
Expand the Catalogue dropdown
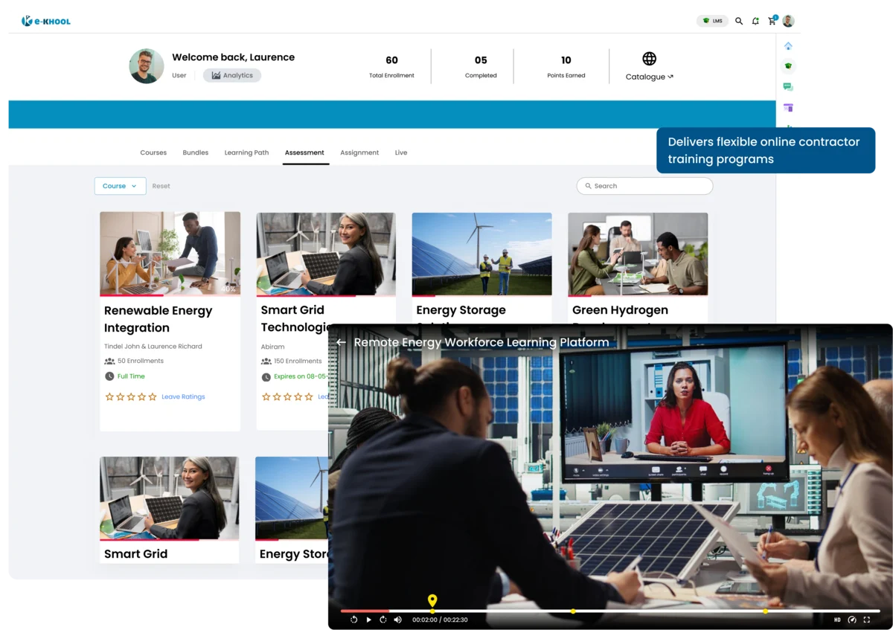click(x=649, y=77)
